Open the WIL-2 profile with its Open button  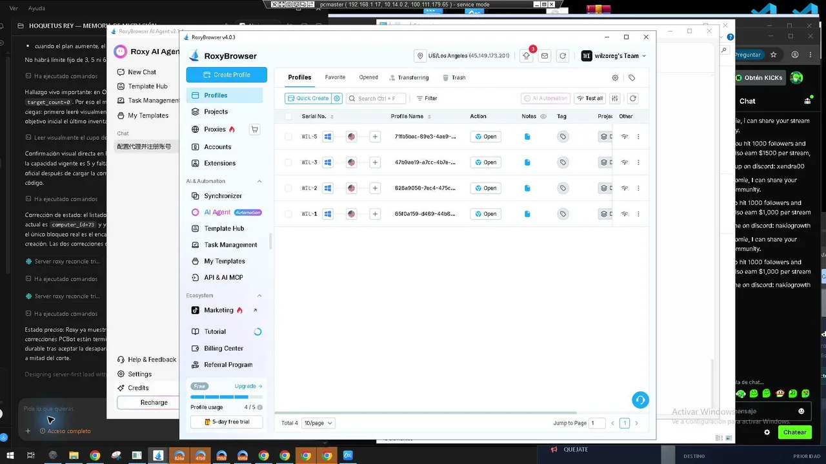click(x=485, y=188)
